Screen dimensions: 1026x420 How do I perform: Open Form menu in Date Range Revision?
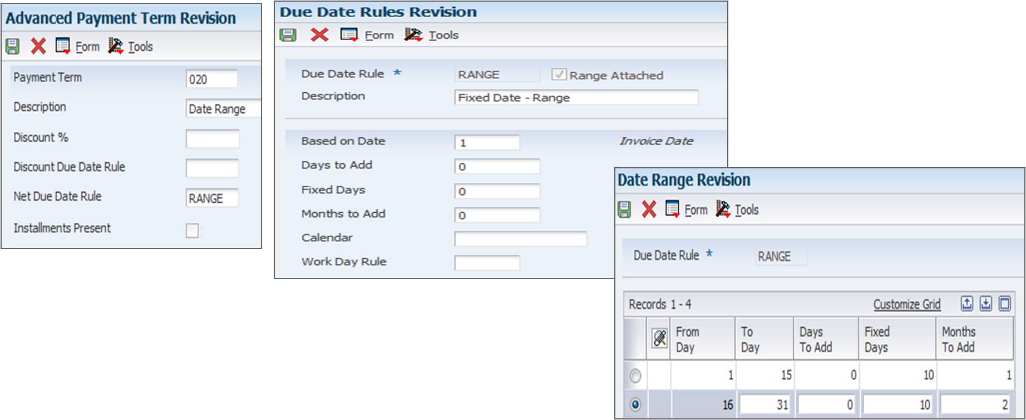coord(696,210)
